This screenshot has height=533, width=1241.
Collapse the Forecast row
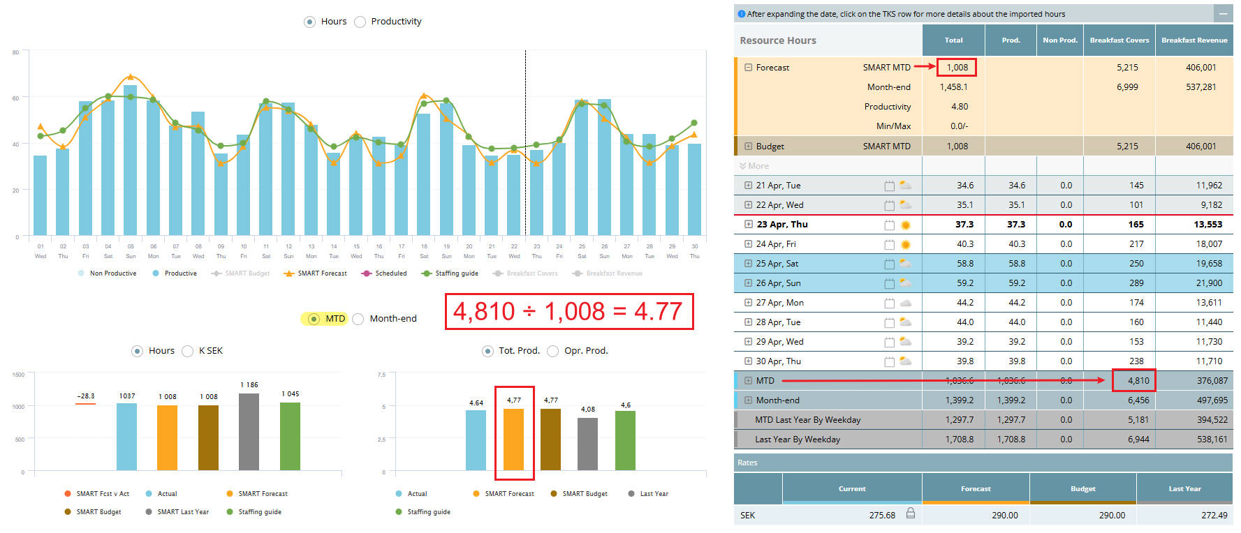click(748, 68)
